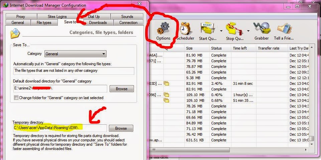Select the 9.38 MB download row
The width and height of the screenshot is (321, 160).
point(229,78)
